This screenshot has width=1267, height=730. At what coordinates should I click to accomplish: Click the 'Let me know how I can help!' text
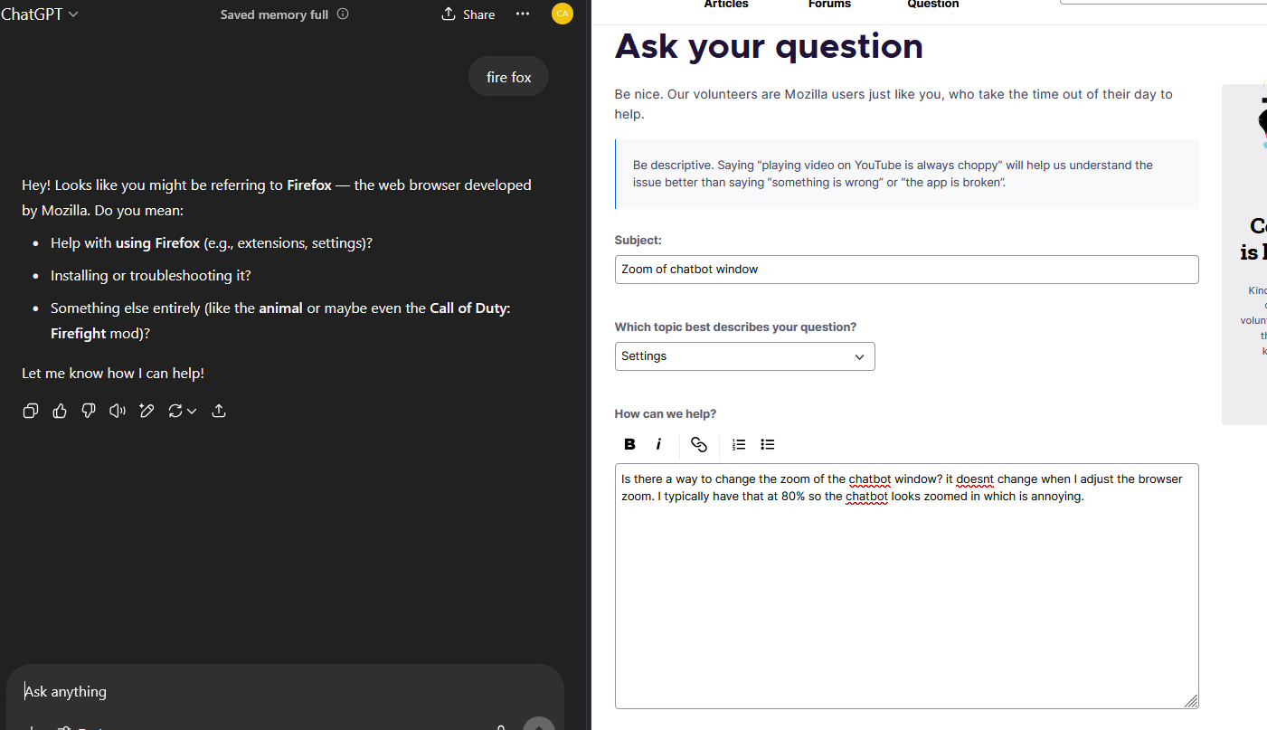113,373
